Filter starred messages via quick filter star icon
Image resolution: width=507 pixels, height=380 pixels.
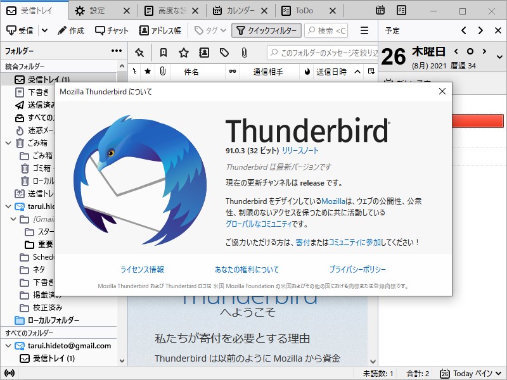(x=183, y=53)
